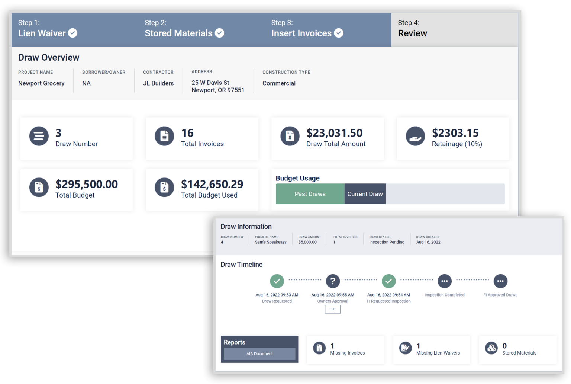Click the Current Draw segment on Budget Usage
Screen dimensions: 571x384
coord(365,194)
